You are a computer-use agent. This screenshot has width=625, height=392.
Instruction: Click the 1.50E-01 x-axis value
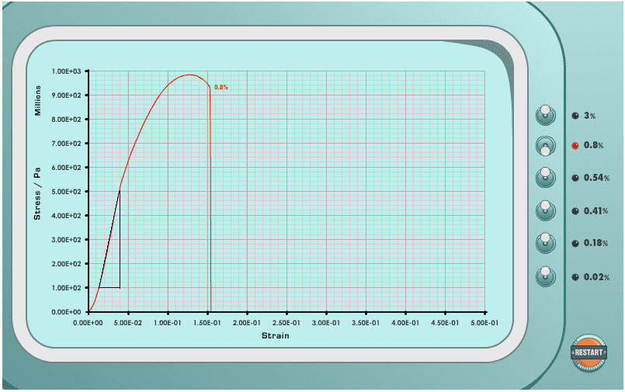coord(207,323)
